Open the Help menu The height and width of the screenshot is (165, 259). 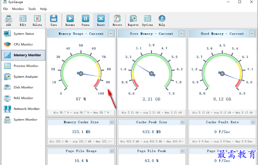[43, 9]
